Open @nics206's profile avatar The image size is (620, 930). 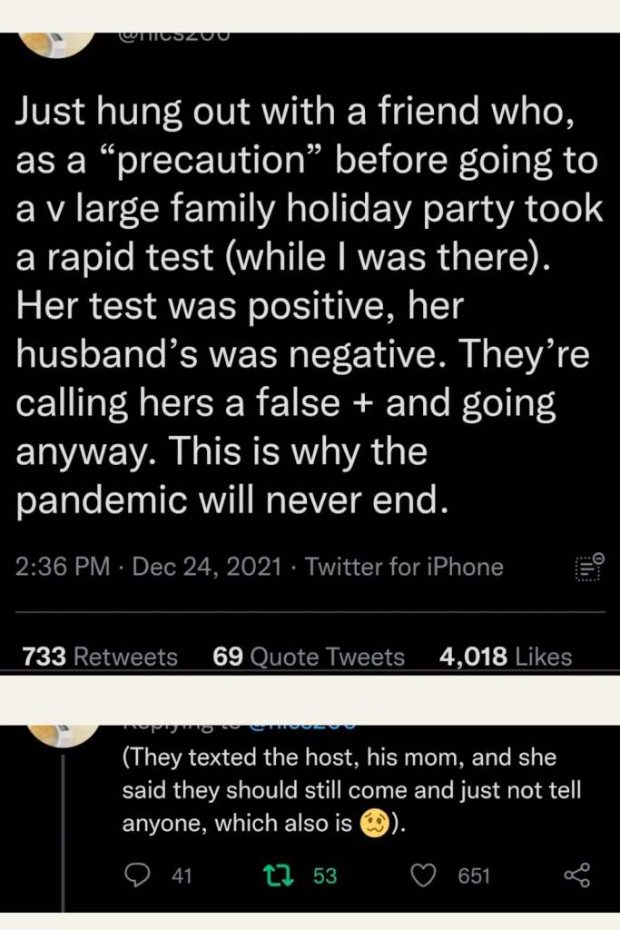(x=55, y=35)
